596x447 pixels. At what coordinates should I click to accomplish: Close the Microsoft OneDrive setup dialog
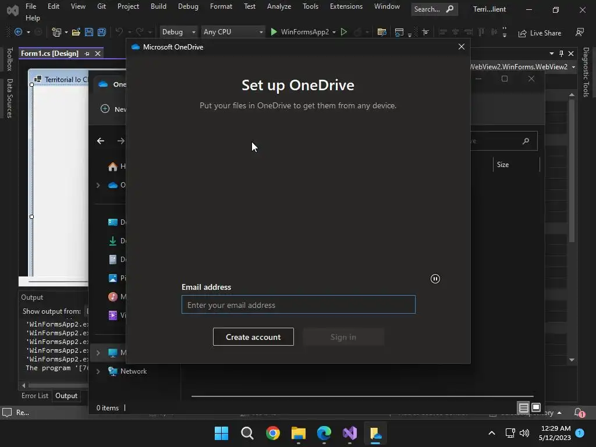[x=462, y=47]
